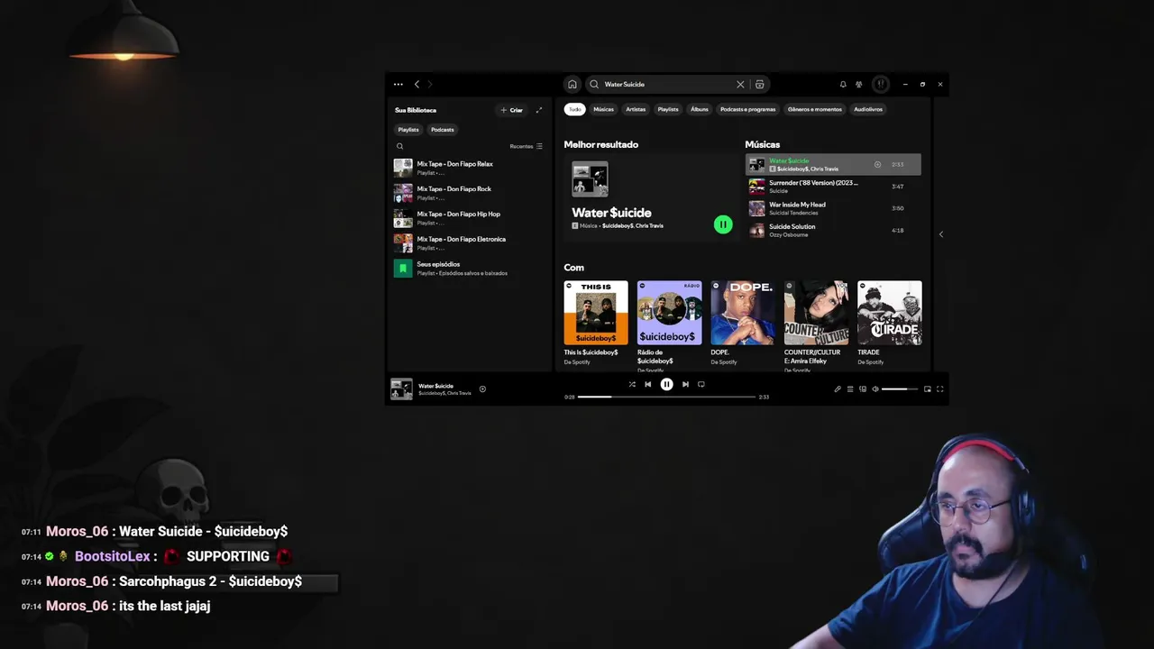
Task: Select the Álbuns filter tab
Action: [x=700, y=109]
